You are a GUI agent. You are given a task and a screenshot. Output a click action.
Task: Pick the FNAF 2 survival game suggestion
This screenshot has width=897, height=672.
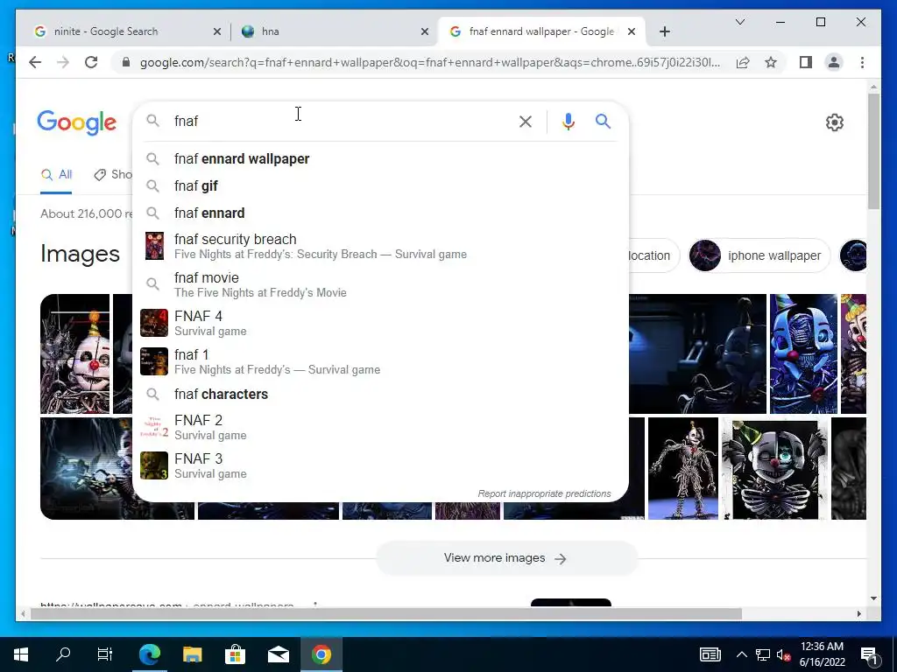coord(380,427)
